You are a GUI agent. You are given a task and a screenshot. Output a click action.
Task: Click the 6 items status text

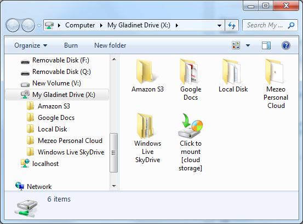coord(59,199)
